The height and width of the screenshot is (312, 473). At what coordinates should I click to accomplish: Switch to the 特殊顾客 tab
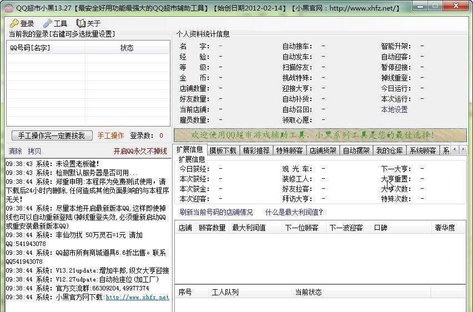click(x=289, y=150)
